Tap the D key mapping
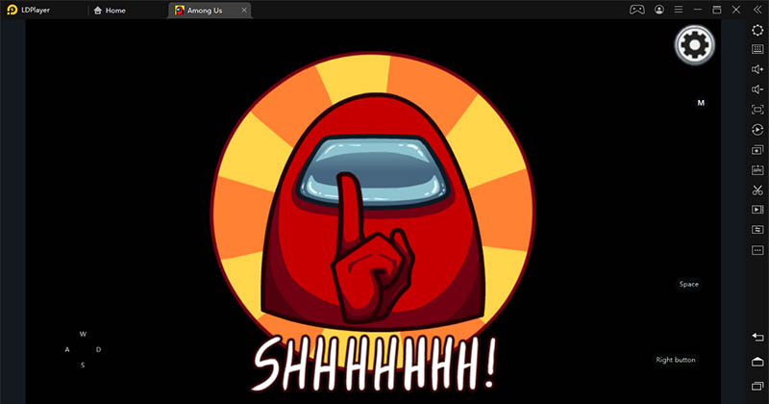The image size is (769, 404). (x=99, y=349)
